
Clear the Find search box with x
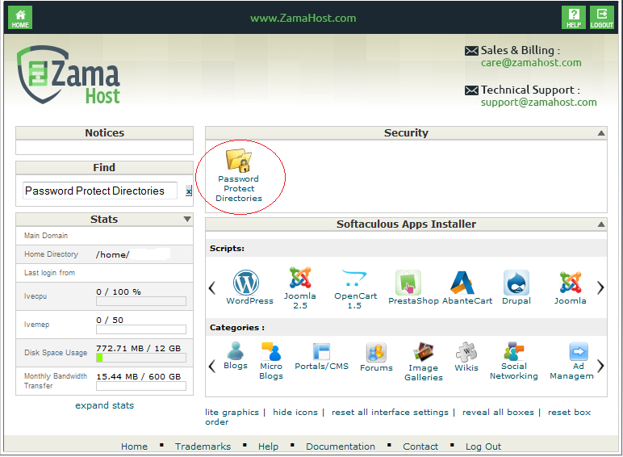point(189,191)
